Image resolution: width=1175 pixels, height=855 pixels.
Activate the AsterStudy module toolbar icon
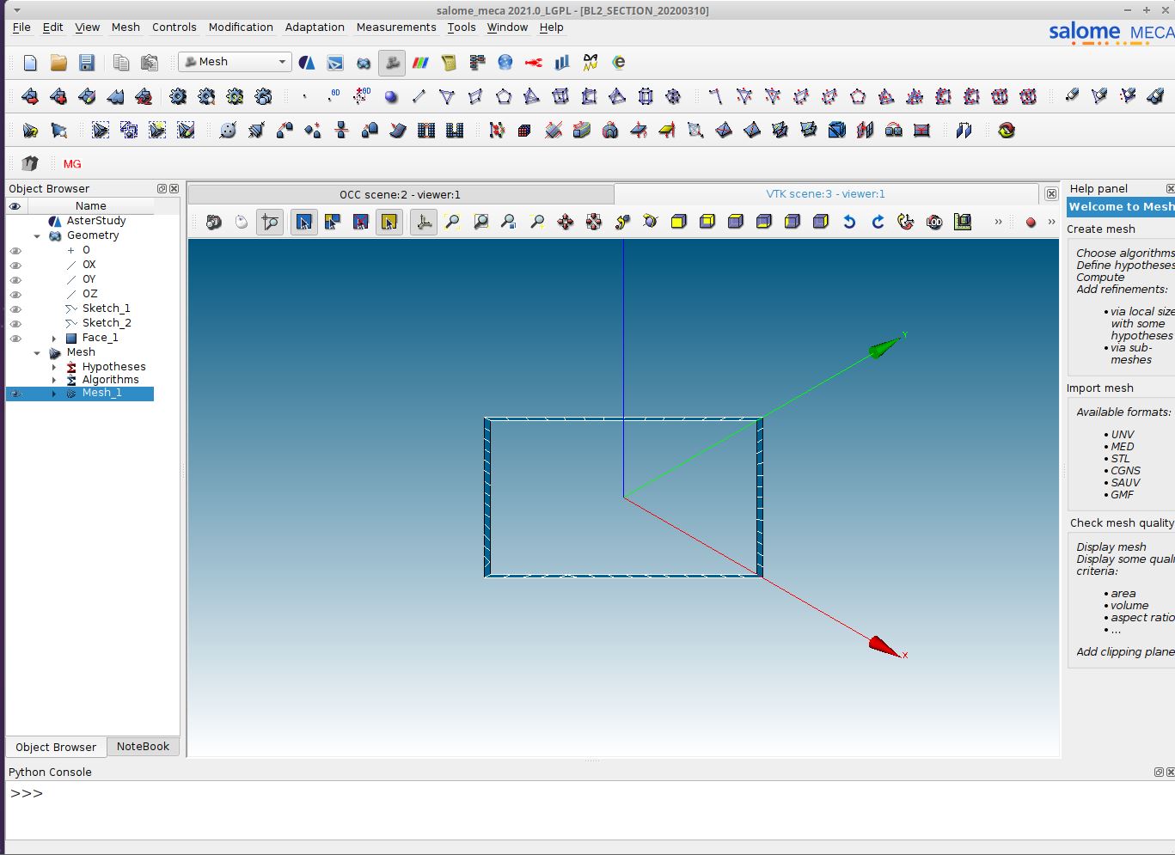(x=307, y=63)
